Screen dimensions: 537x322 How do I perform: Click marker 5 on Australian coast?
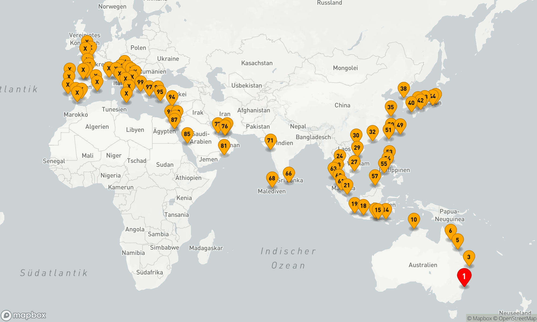458,240
